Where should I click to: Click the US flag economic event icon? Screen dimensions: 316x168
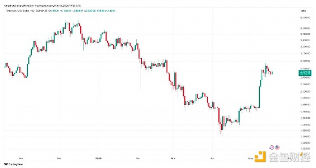click(277, 147)
